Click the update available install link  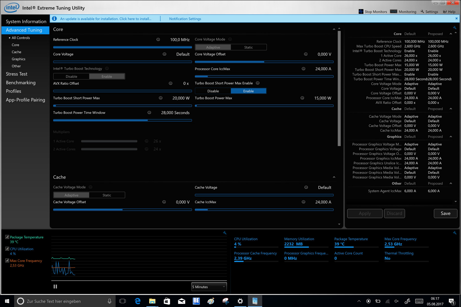(106, 19)
